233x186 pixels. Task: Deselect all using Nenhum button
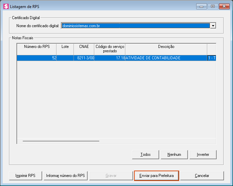pos(174,154)
